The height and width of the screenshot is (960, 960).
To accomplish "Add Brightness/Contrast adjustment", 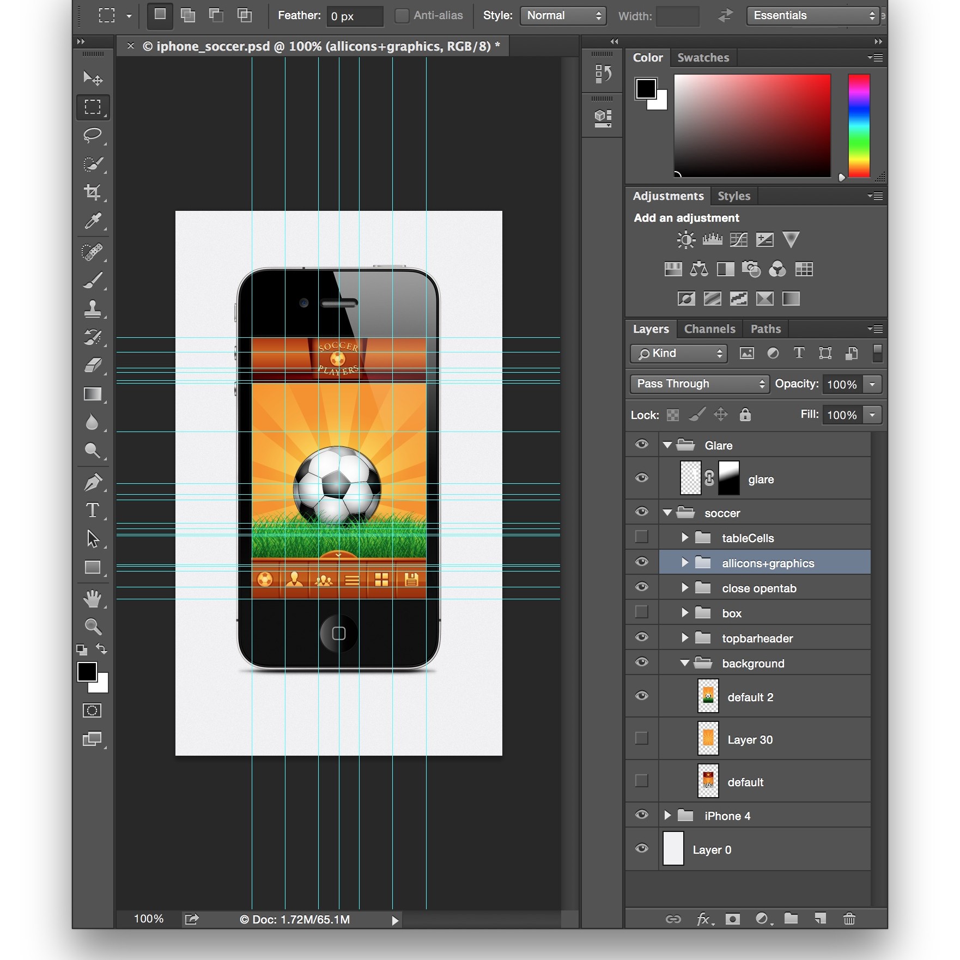I will pos(685,240).
